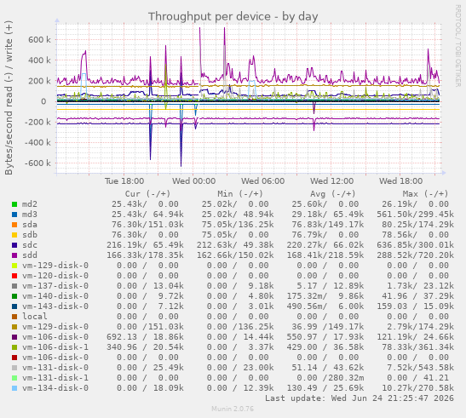Click the navy vm-143-disk-0 legend square
The height and width of the screenshot is (418, 466).
[x=14, y=306]
